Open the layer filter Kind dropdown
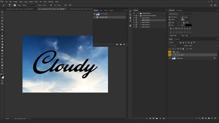This screenshot has height=123, width=219. tap(174, 42)
